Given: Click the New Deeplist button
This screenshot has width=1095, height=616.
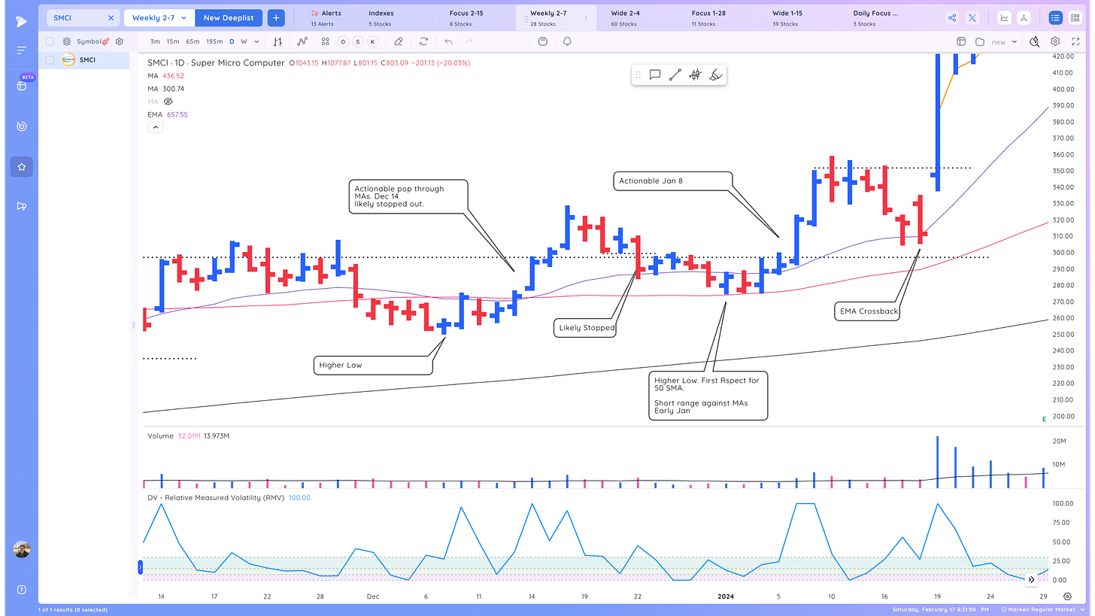Looking at the screenshot, I should (x=229, y=17).
